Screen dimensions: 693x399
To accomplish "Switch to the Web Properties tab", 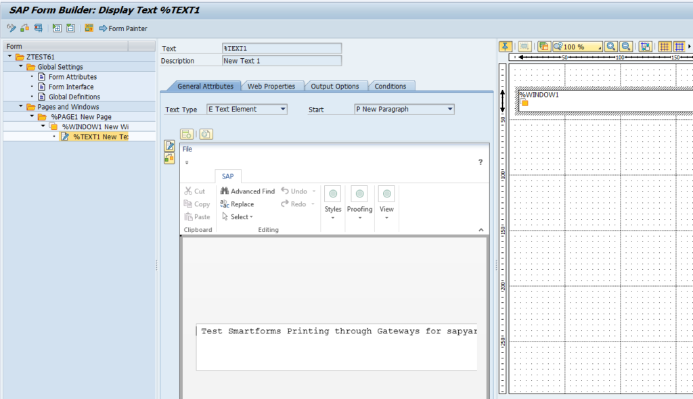I will (271, 87).
